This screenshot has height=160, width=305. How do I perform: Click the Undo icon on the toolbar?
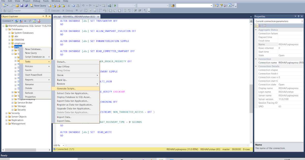coord(83,5)
